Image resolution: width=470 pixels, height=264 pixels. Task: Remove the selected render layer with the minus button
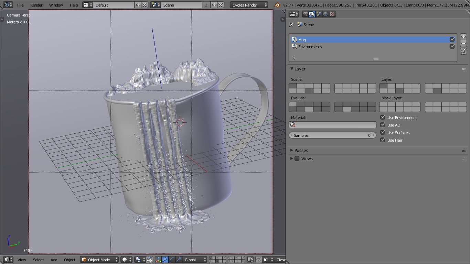click(x=463, y=44)
